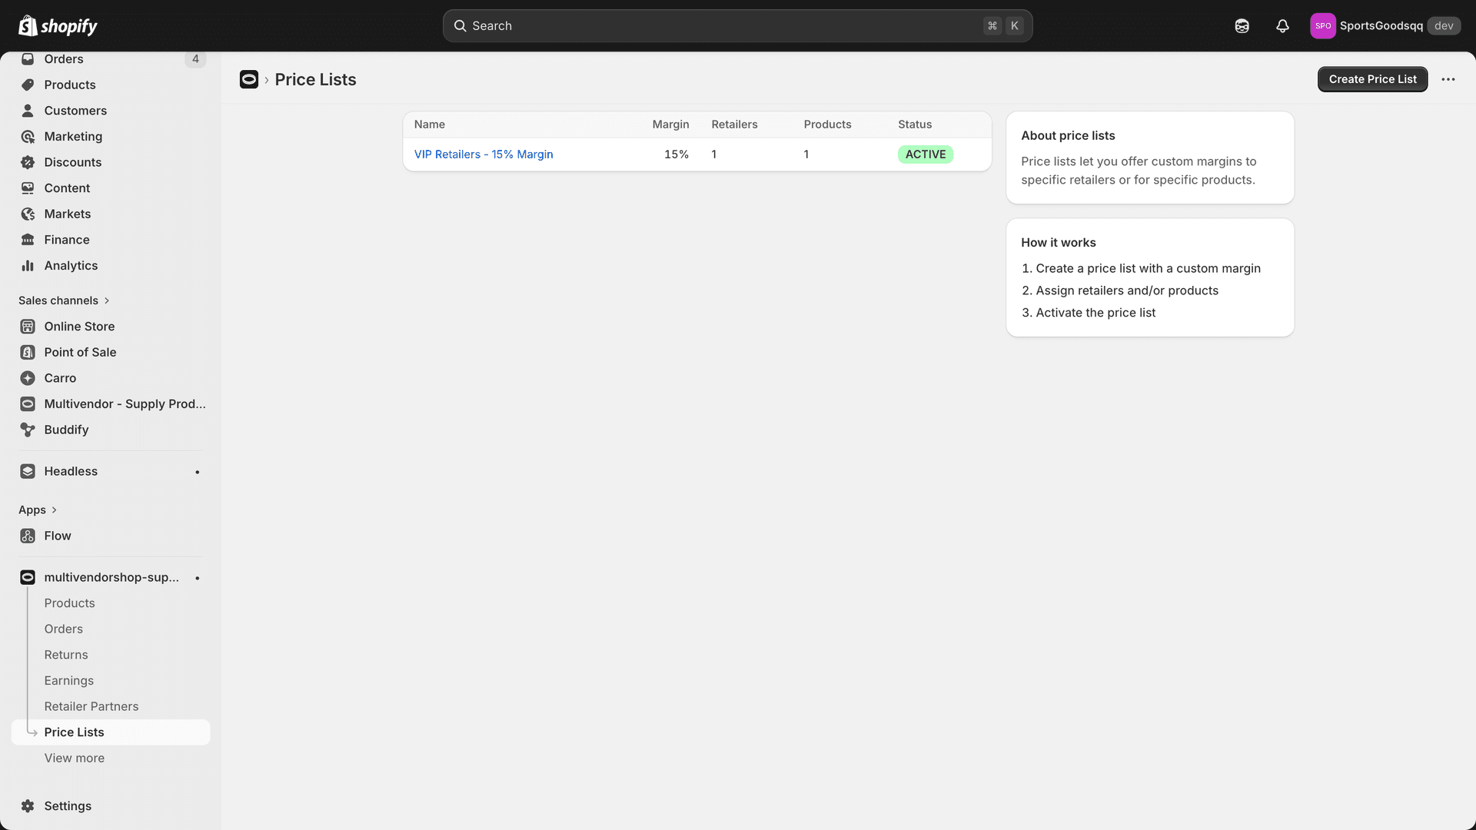Open VIP Retailers - 15% Margin price list
1476x830 pixels.
point(483,154)
